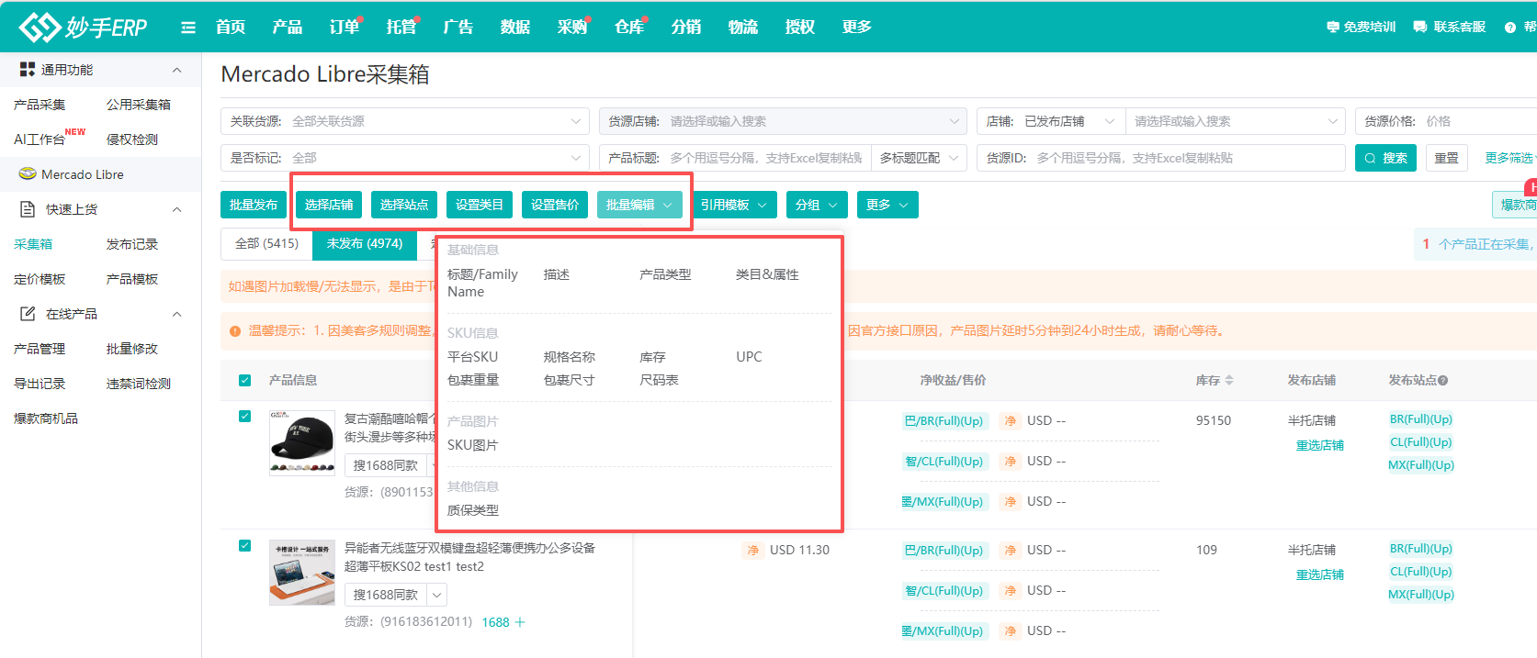Collapse the 通用功能 sidebar section
Screen dimensions: 1537x658
coord(176,70)
